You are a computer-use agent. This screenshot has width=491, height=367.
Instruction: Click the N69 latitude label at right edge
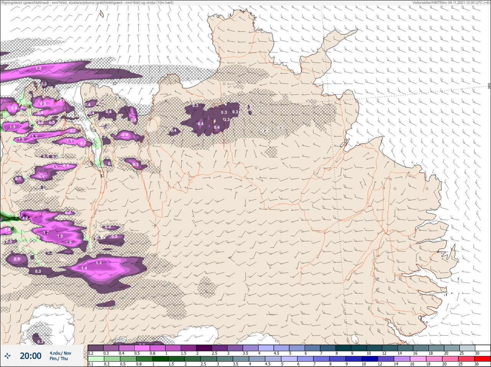pyautogui.click(x=489, y=87)
